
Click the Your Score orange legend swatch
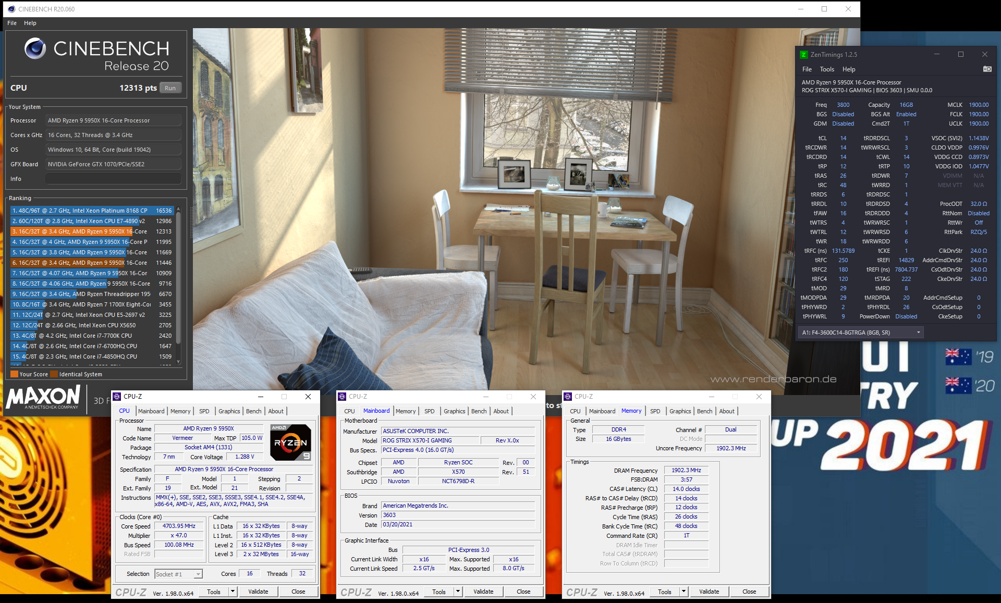pos(15,374)
